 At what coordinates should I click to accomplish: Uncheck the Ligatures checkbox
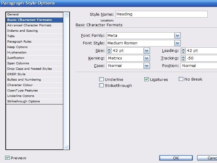pos(146,79)
